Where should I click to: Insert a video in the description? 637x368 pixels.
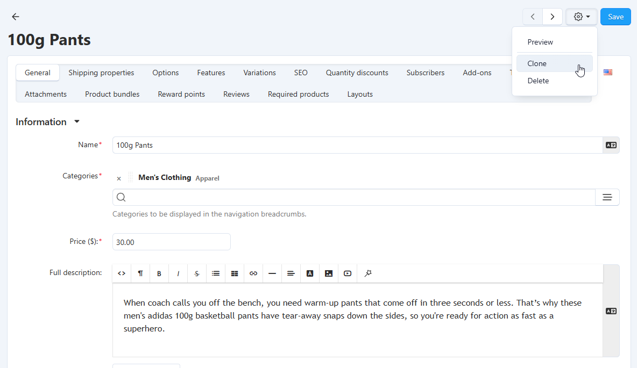[x=348, y=273]
